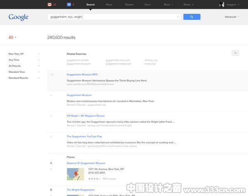Click related search guggenheim restaurant
This screenshot has width=248, height=196.
point(118,64)
